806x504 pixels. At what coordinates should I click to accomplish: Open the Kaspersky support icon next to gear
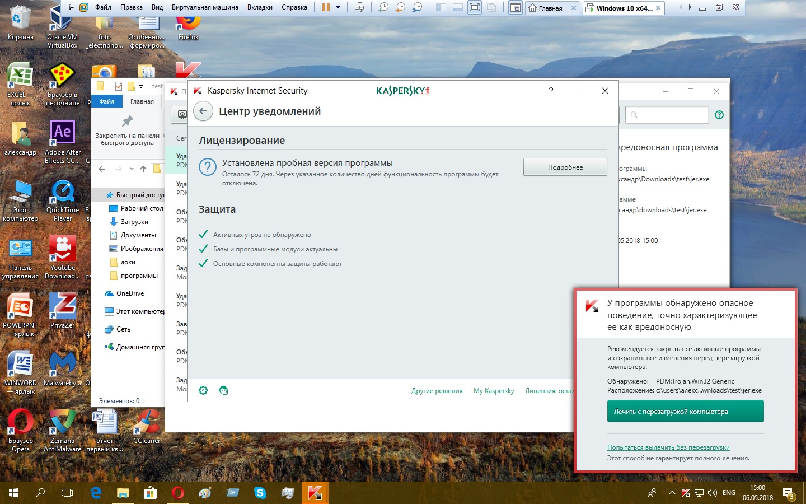click(223, 390)
